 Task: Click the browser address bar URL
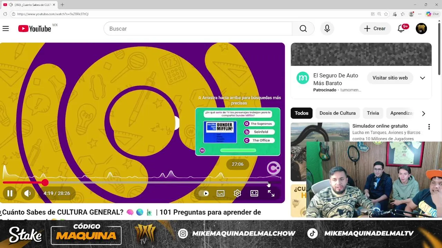point(52,14)
